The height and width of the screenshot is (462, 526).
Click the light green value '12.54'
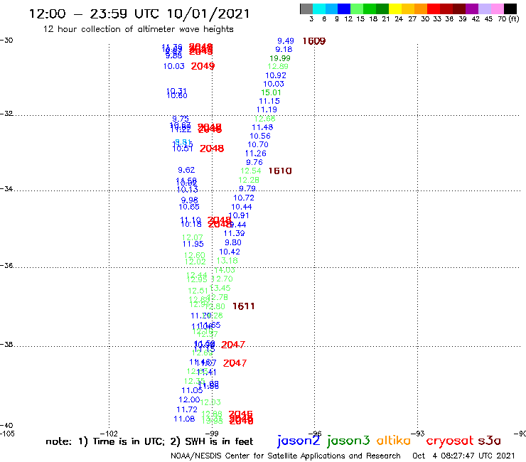(251, 171)
